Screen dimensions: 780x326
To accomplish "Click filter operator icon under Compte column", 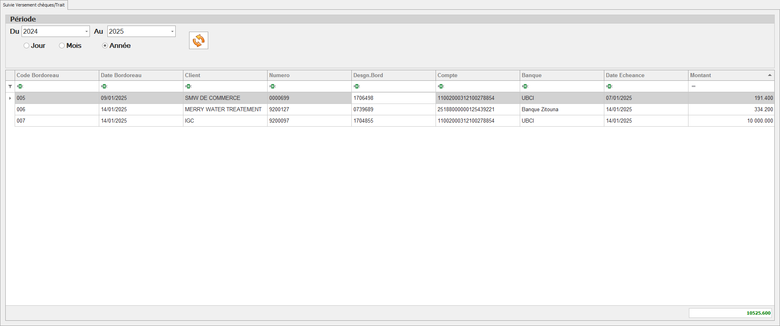I will [x=441, y=86].
